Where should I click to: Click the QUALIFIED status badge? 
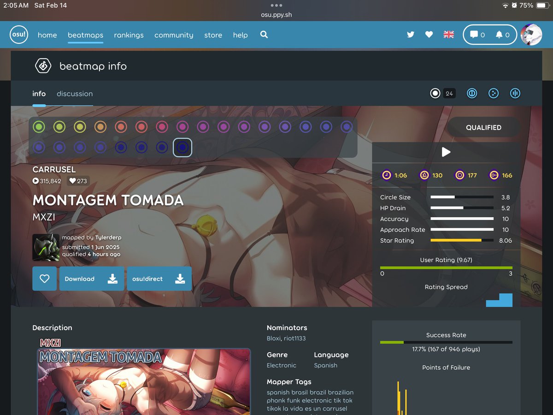[x=483, y=127]
